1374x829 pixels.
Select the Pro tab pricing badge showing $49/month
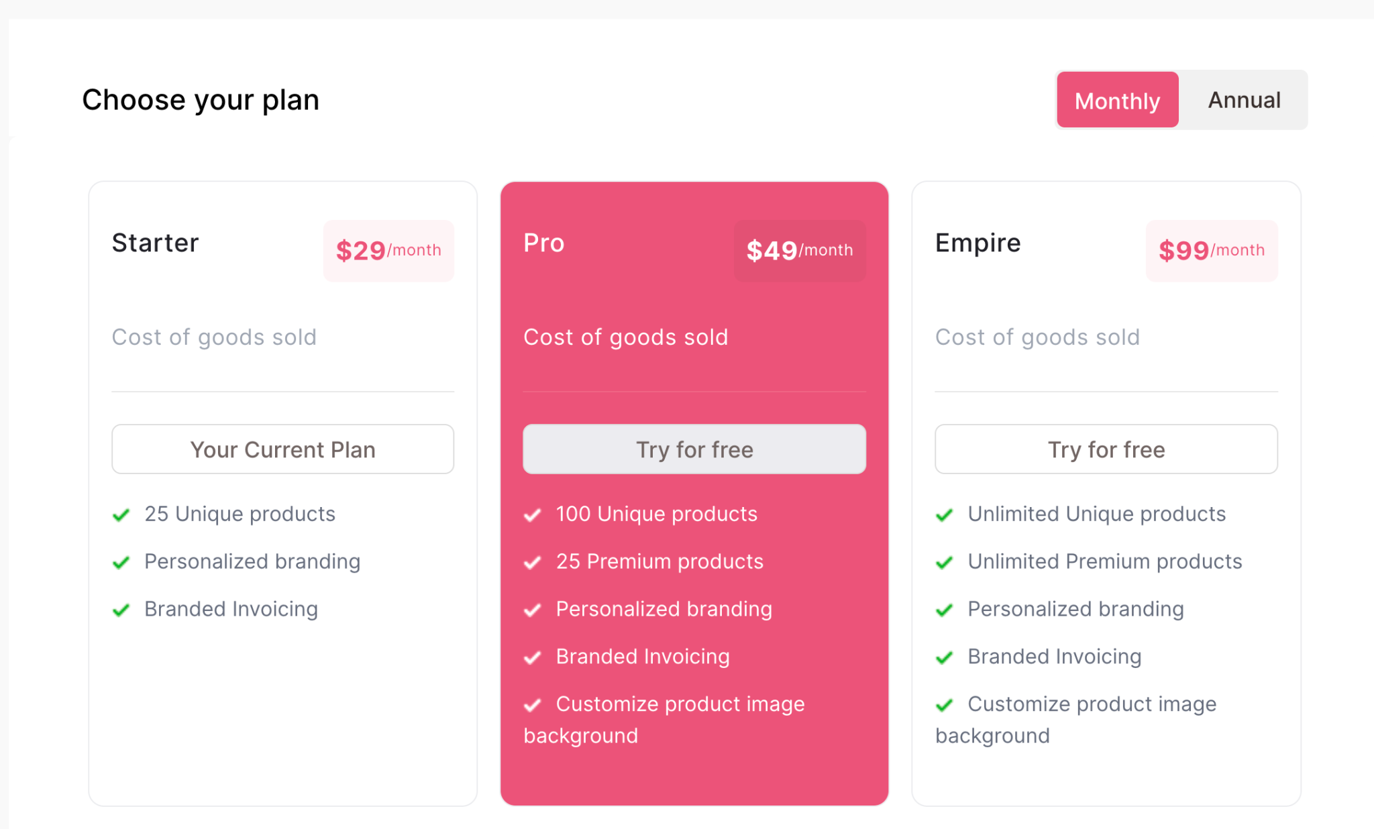tap(799, 251)
